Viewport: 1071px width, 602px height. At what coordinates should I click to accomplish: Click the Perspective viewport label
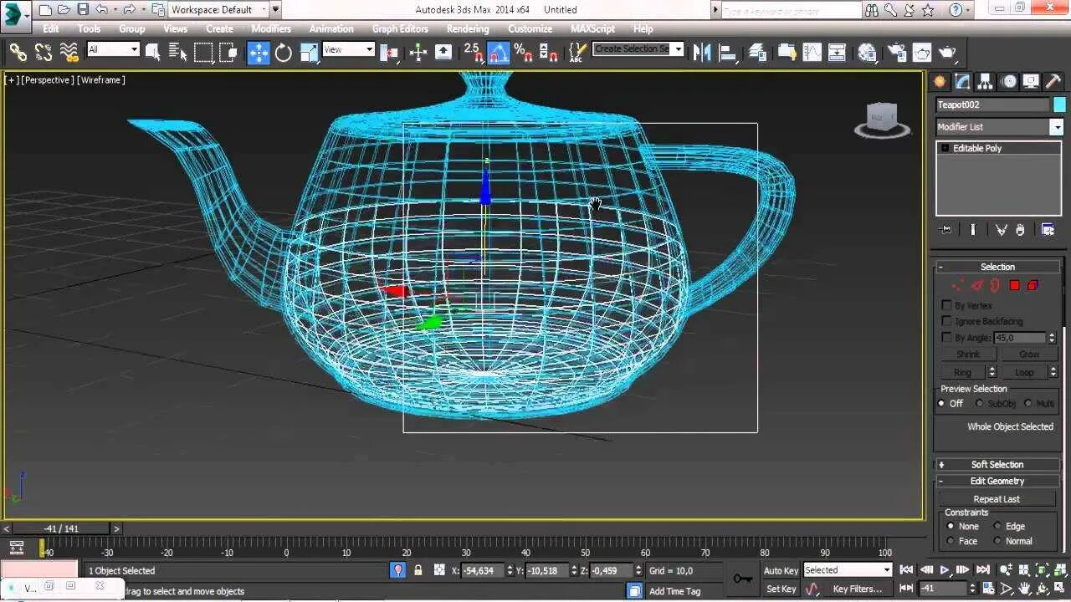[x=46, y=79]
